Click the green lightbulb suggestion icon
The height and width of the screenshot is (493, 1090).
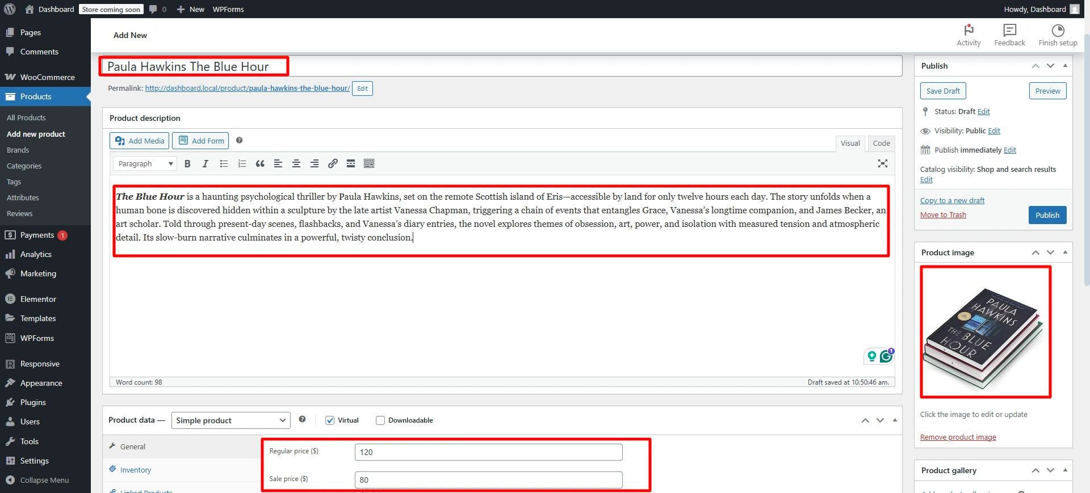tap(872, 356)
